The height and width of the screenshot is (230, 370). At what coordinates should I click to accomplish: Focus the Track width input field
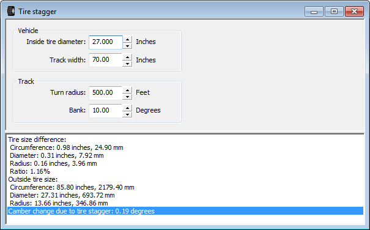[106, 60]
